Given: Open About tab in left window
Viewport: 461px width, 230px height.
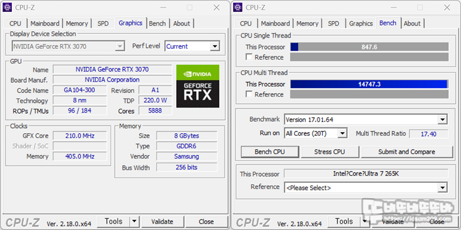Looking at the screenshot, I should [x=181, y=24].
